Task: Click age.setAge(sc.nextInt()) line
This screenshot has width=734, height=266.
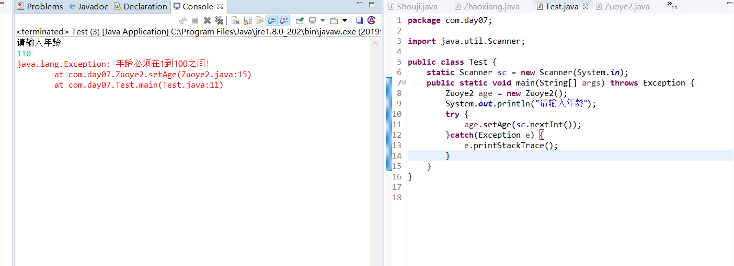Action: (x=523, y=125)
